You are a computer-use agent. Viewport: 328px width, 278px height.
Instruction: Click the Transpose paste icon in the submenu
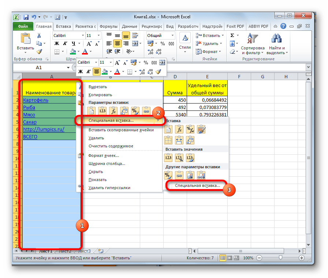tap(190, 139)
